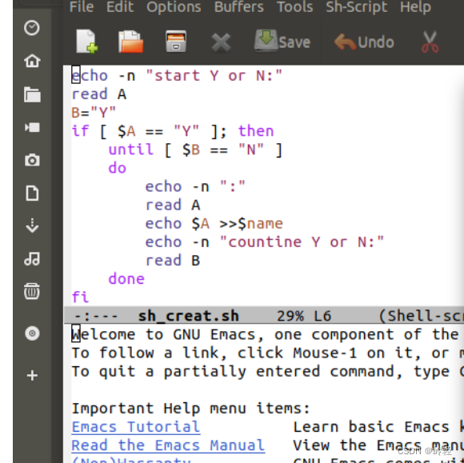
Task: Click the Cut scissors icon
Action: pos(430,42)
